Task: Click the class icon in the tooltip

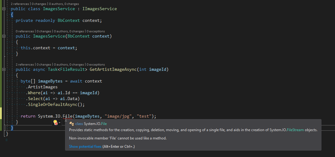Action: click(x=72, y=124)
